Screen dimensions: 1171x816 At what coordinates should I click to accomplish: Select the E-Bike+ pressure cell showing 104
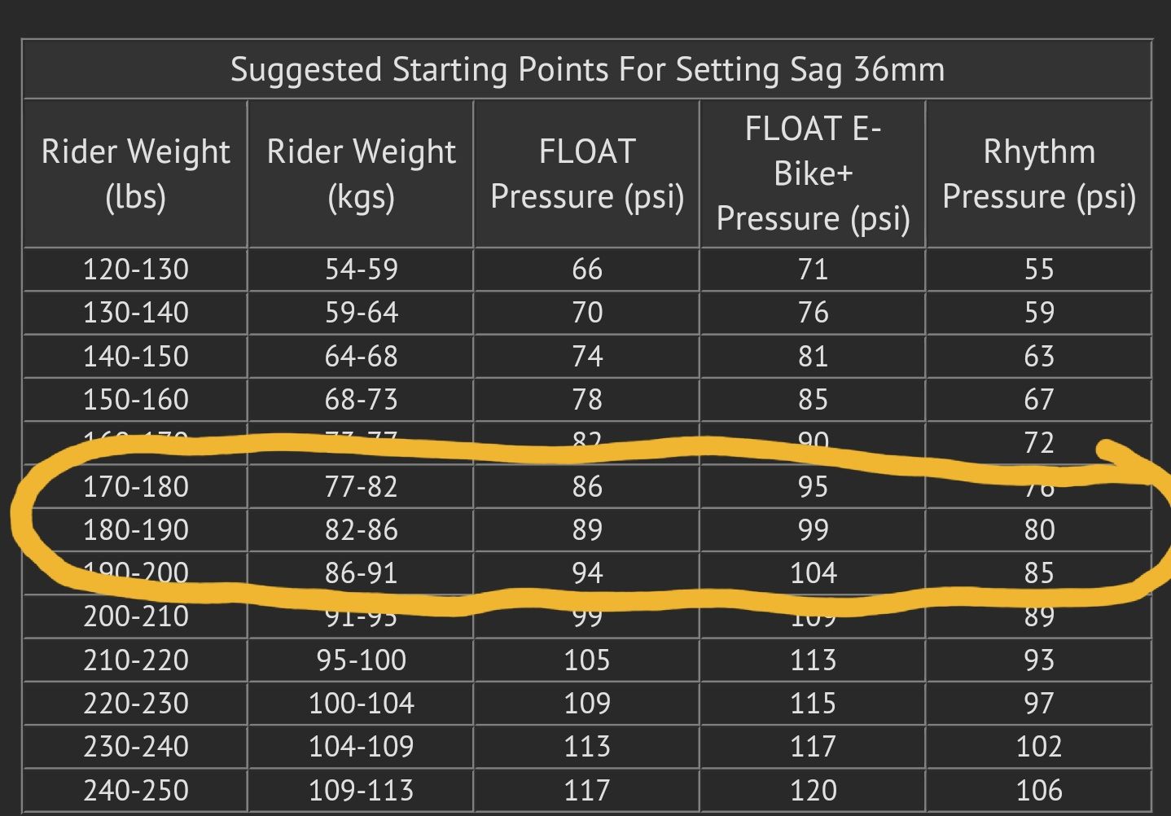813,573
